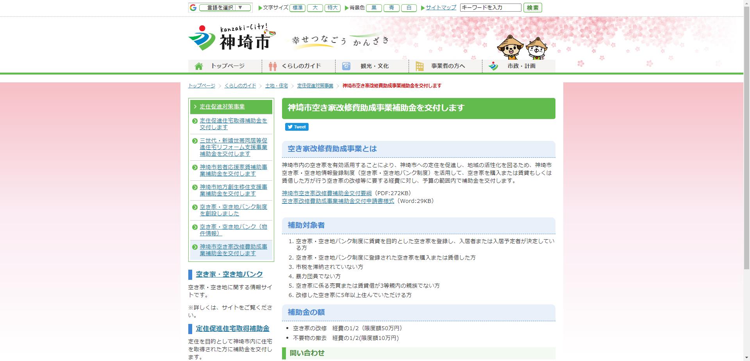
Task: Click the Kanzaki City logo
Action: pyautogui.click(x=230, y=39)
